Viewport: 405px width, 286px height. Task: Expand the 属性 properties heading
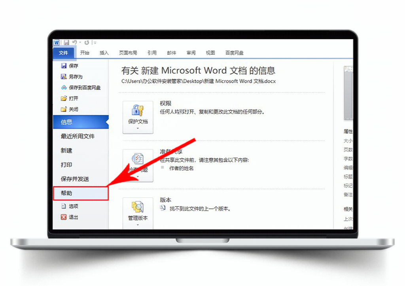click(348, 131)
